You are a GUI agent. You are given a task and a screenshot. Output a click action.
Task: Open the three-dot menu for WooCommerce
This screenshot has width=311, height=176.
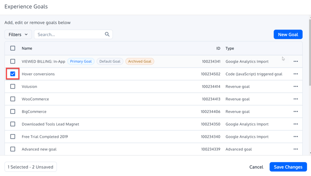[296, 99]
